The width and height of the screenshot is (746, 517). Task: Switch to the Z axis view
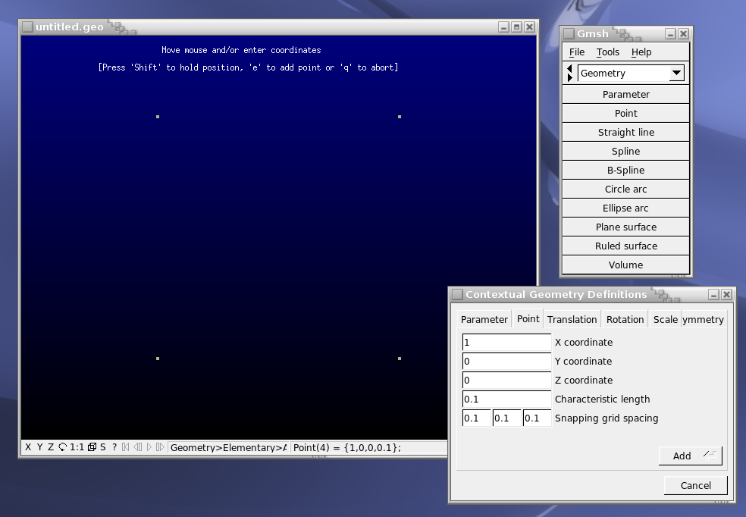tap(51, 447)
